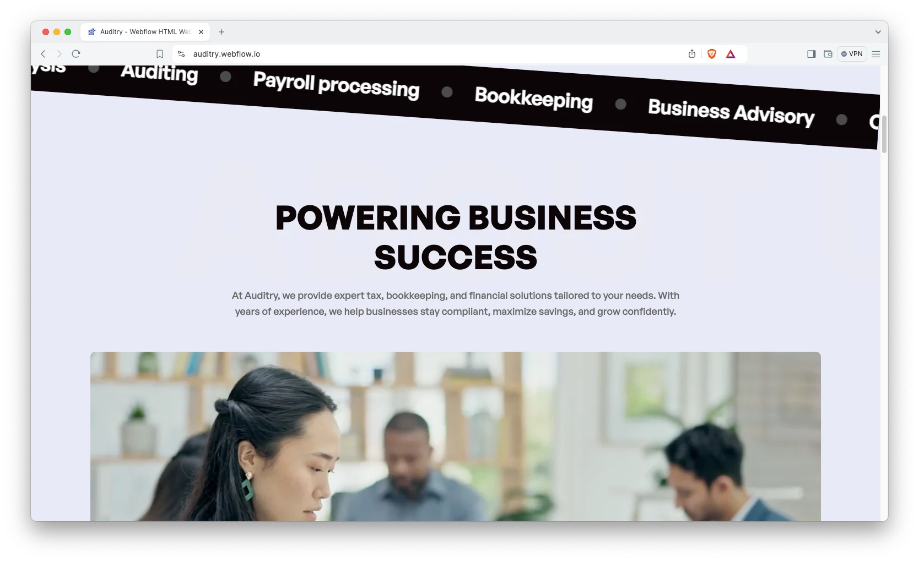Bookmark this page with the bookmark icon
Viewport: 919px width, 562px height.
[160, 54]
